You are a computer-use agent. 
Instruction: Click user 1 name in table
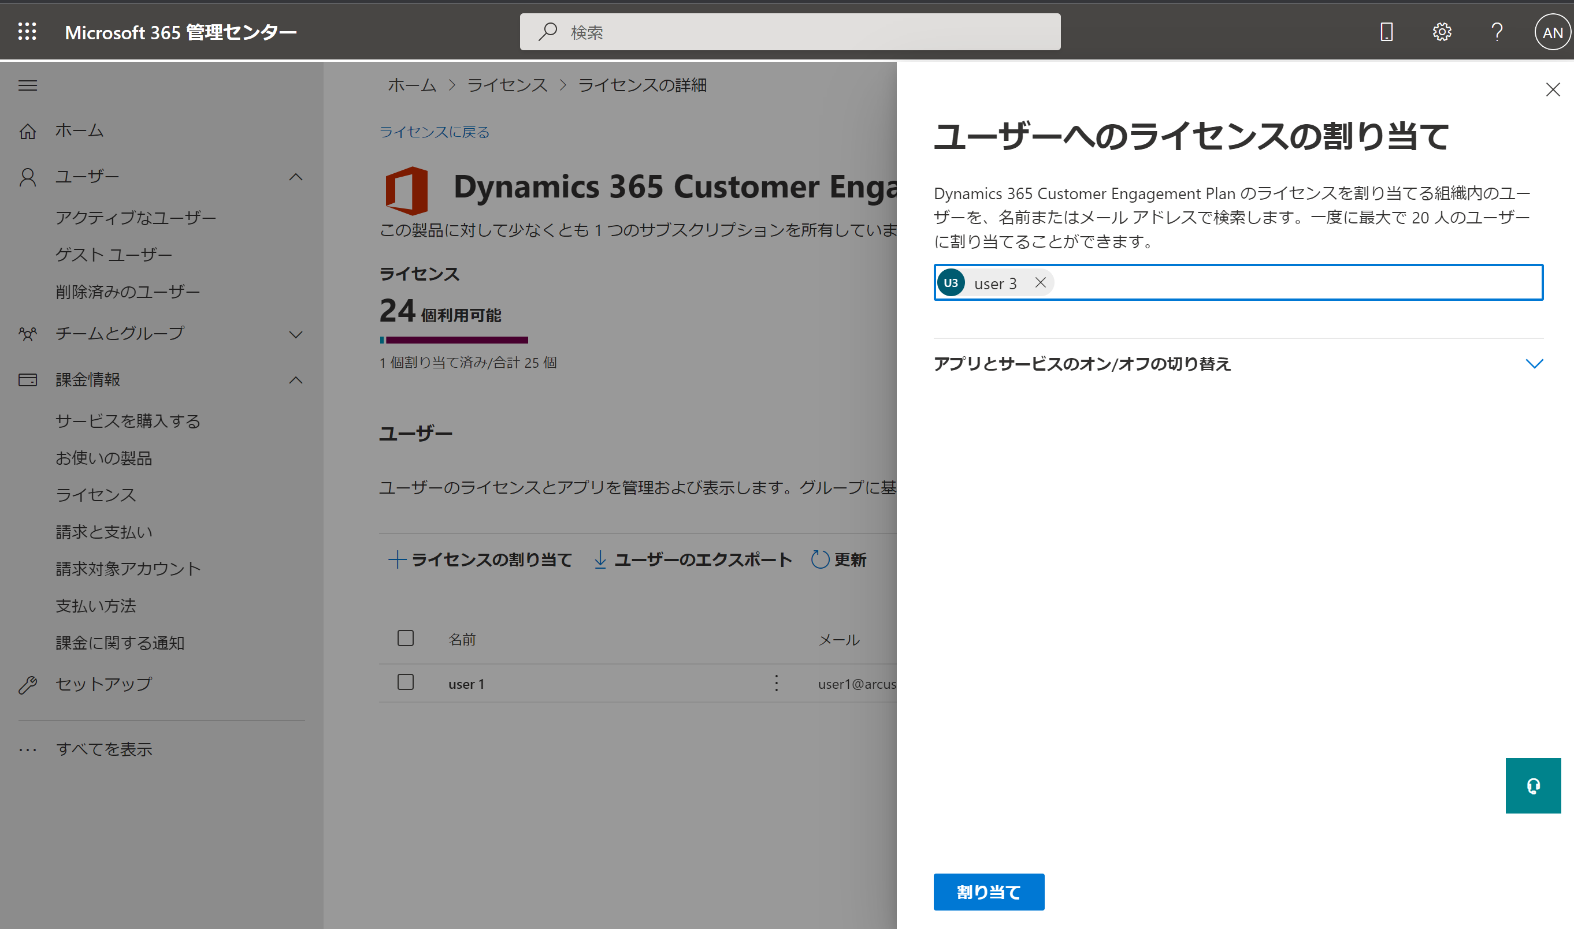click(x=467, y=684)
